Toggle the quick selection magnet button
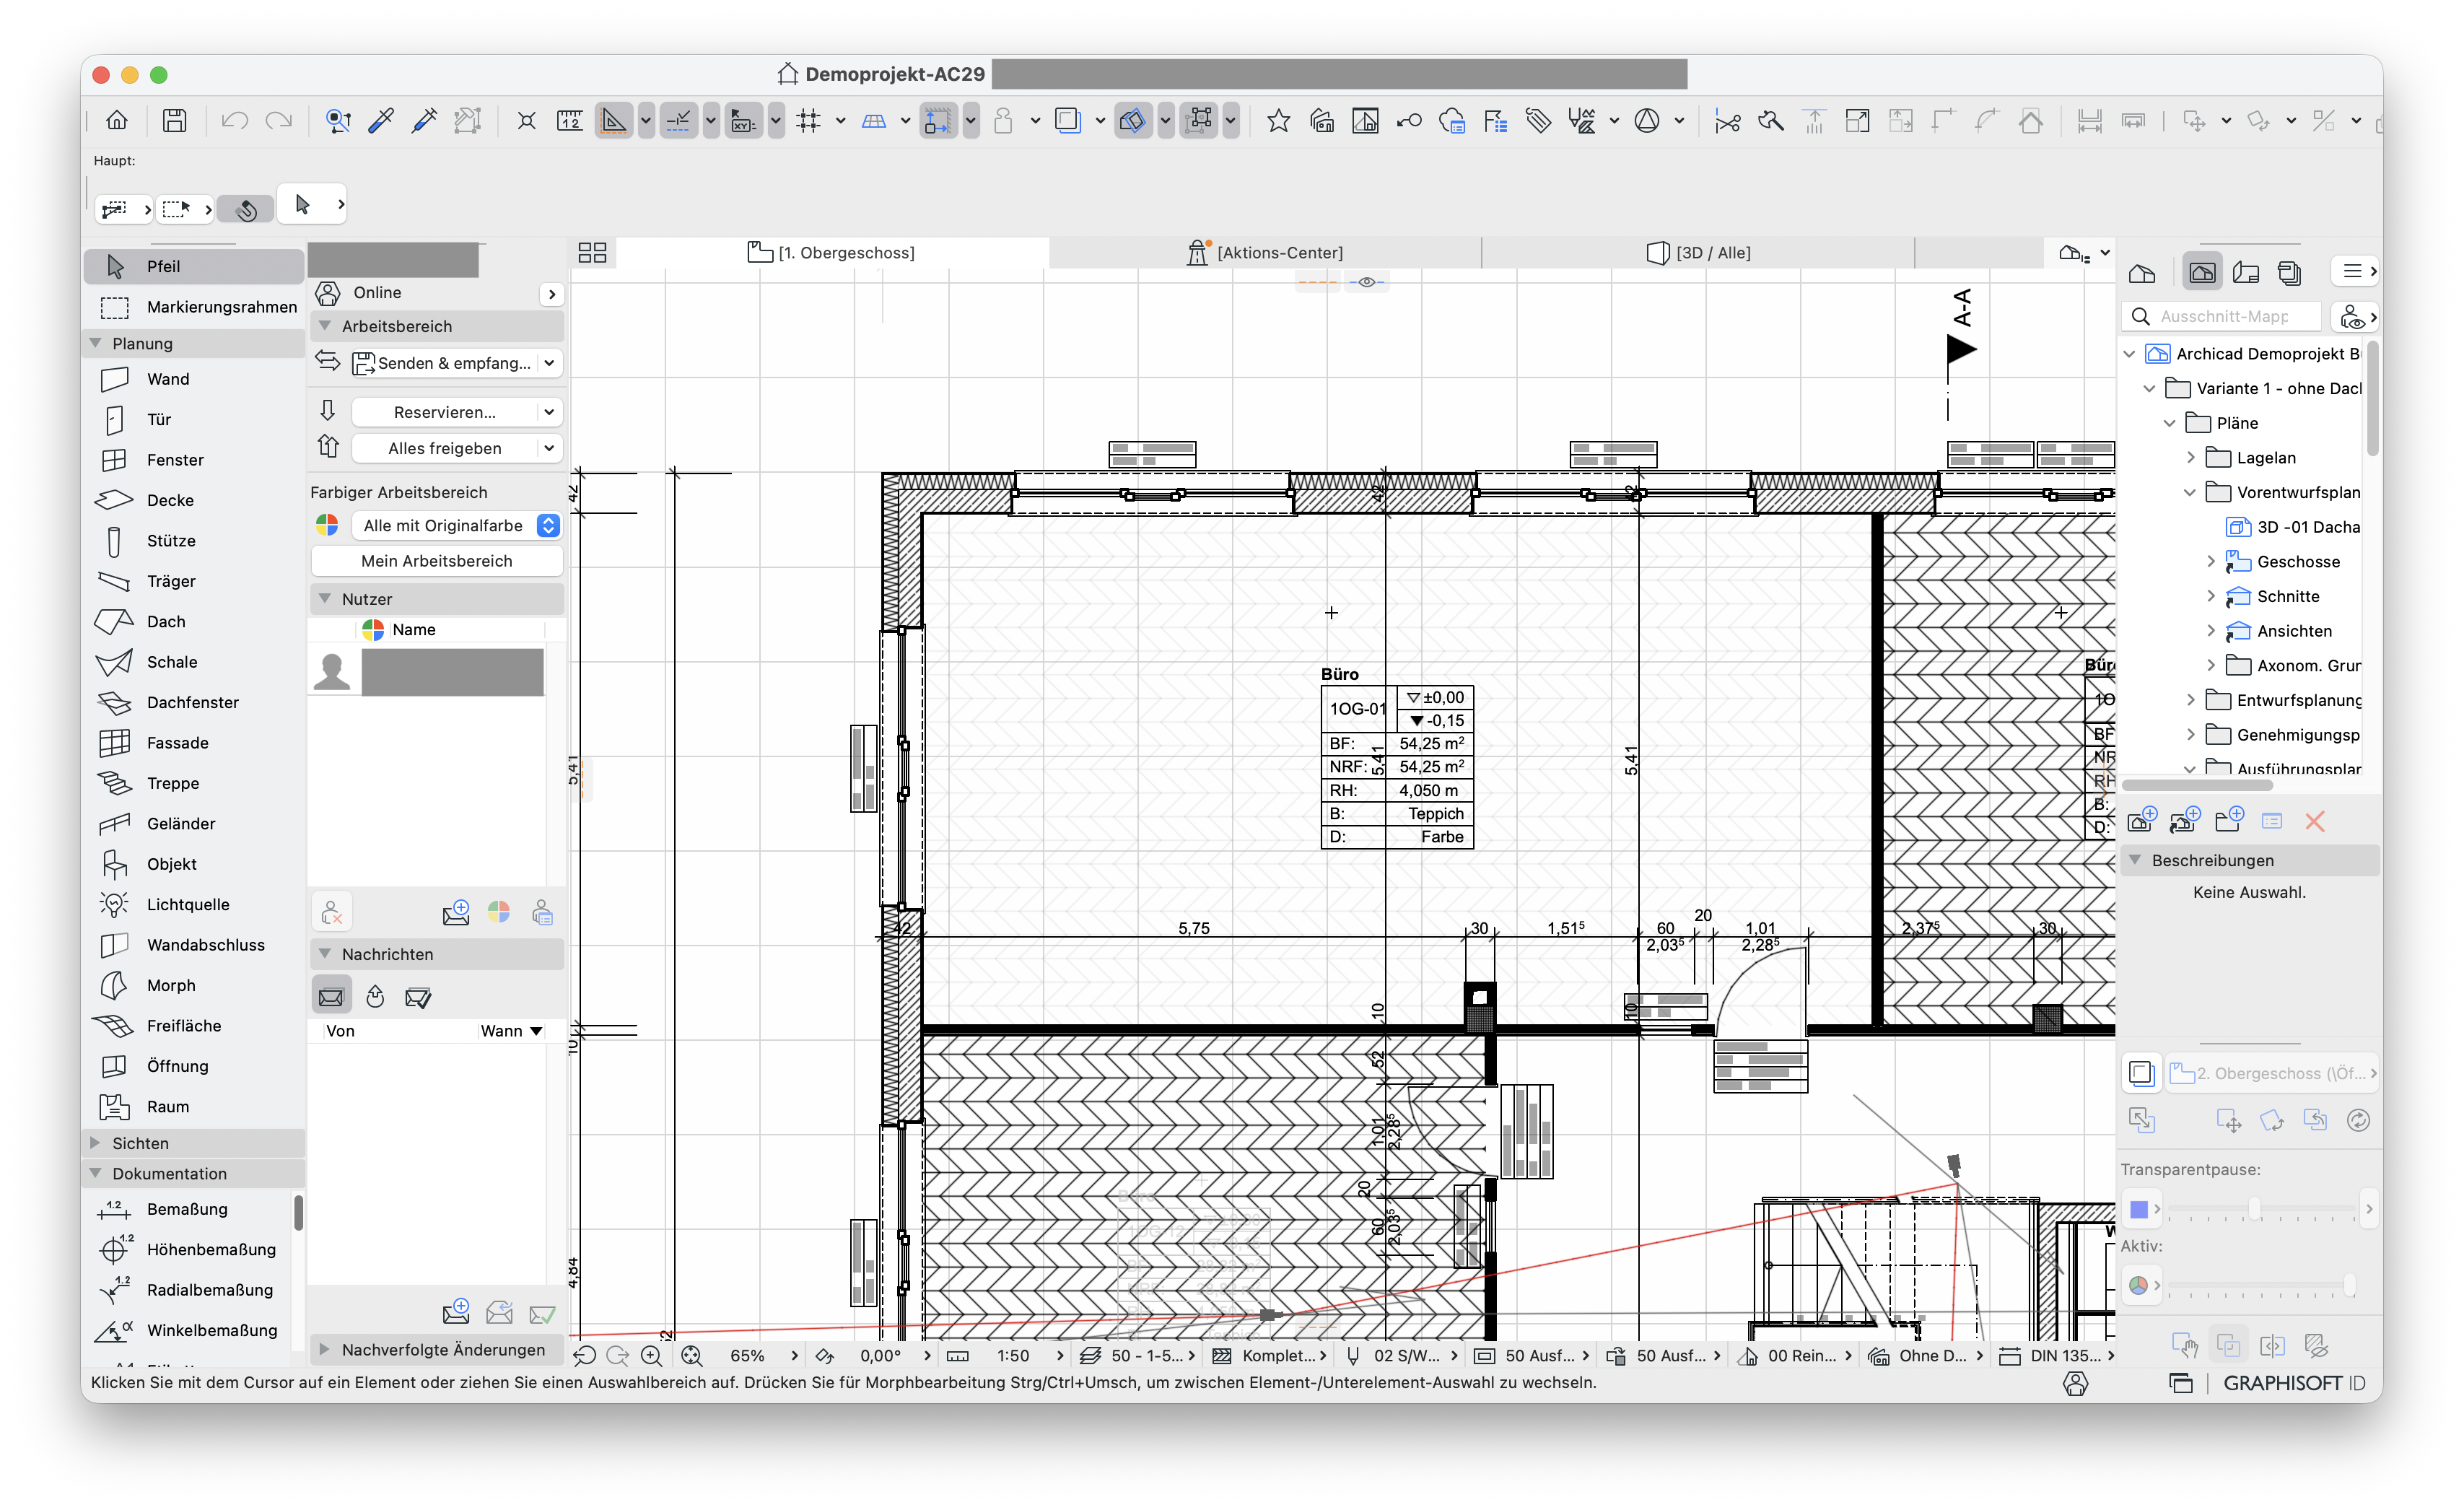This screenshot has width=2464, height=1510. click(x=246, y=209)
